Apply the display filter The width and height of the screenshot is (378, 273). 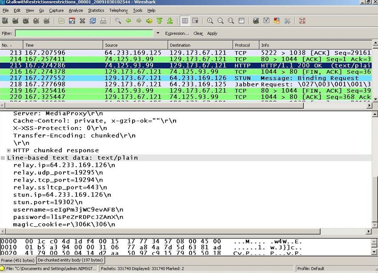coord(212,33)
